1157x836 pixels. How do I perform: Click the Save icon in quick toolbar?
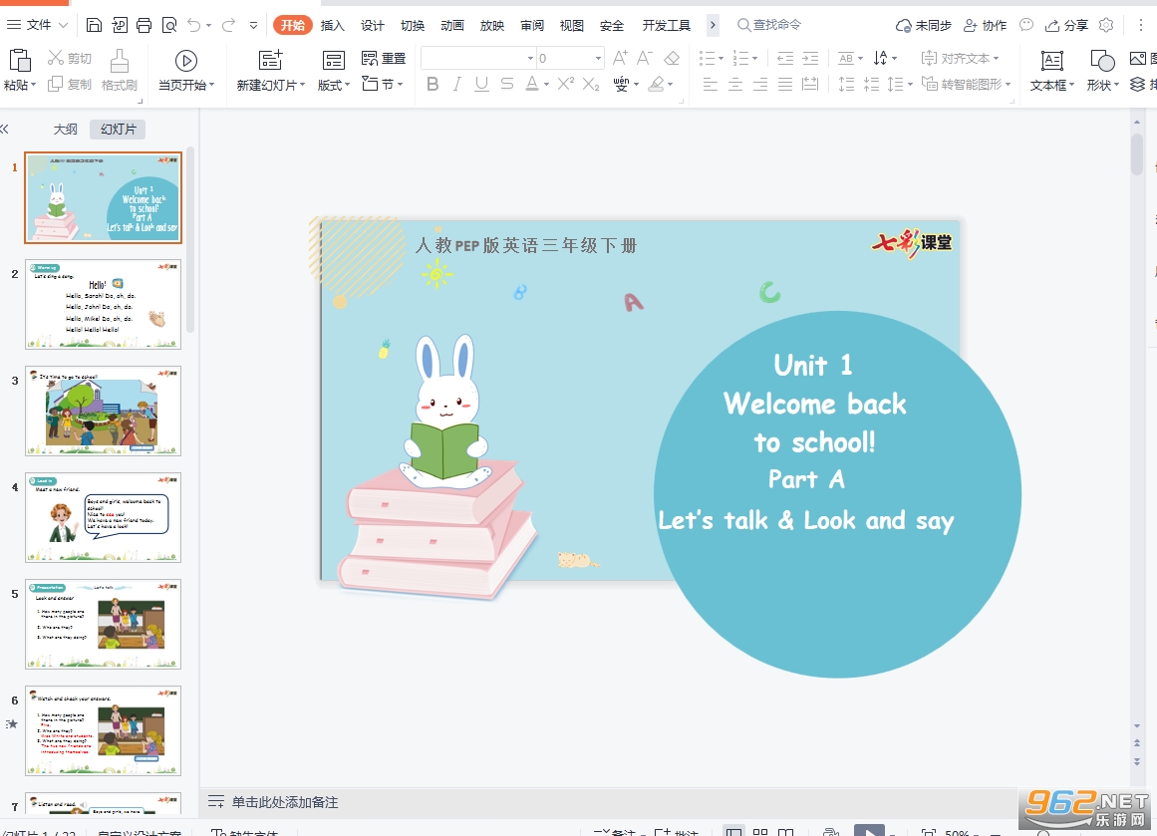[94, 25]
